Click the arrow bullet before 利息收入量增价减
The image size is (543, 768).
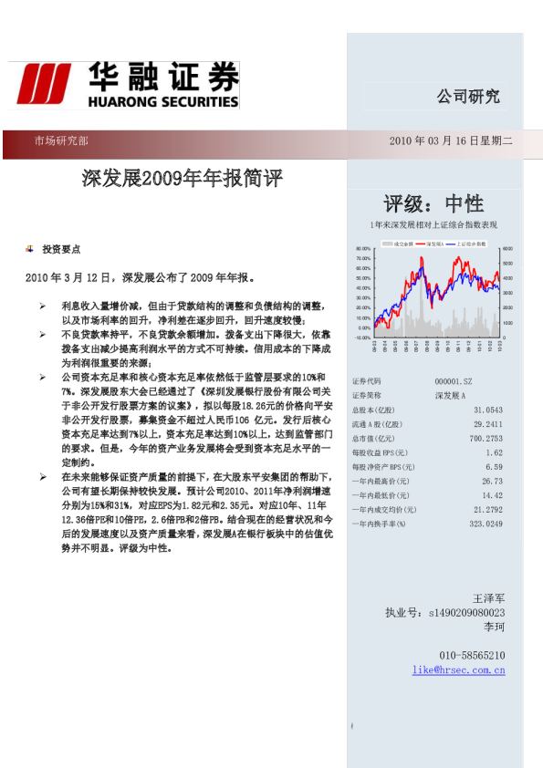coord(43,306)
